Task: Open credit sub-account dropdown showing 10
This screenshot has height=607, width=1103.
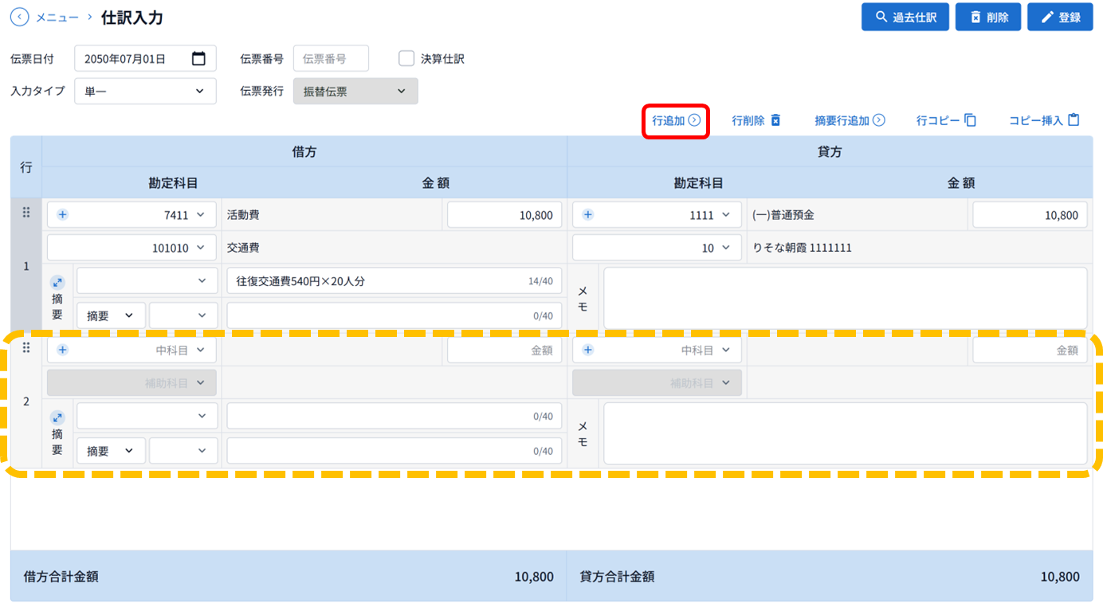Action: coord(657,248)
